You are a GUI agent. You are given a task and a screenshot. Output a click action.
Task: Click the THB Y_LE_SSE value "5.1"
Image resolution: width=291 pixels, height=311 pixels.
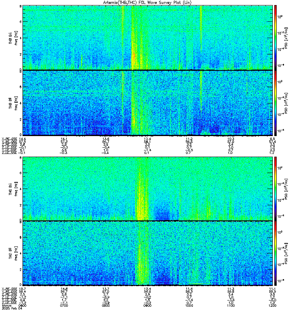point(23,150)
